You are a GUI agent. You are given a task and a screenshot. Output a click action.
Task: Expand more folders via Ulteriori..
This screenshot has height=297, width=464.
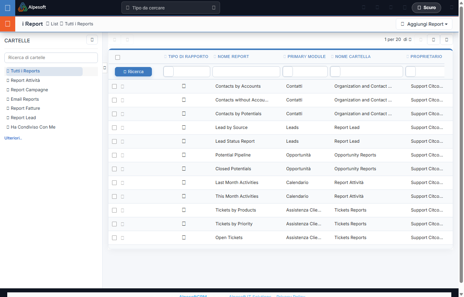click(x=13, y=138)
